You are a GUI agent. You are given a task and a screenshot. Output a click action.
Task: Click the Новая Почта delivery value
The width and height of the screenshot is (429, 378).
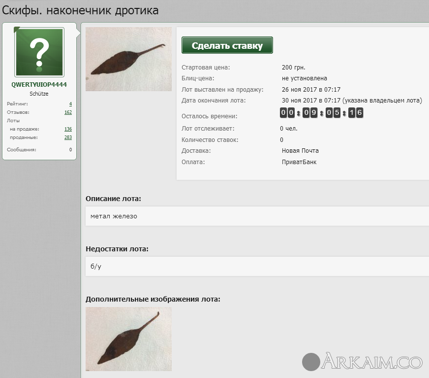coord(300,151)
